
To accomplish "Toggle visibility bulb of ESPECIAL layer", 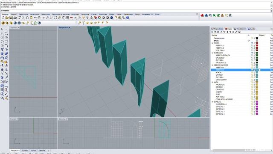I will tap(252, 102).
